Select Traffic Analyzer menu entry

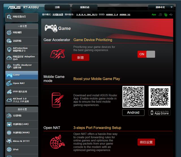click(22, 66)
